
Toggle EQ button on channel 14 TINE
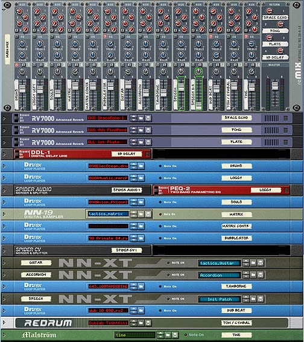pos(246,37)
